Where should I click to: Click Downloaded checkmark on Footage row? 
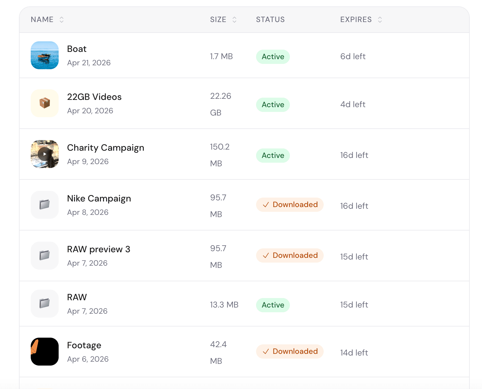(266, 351)
